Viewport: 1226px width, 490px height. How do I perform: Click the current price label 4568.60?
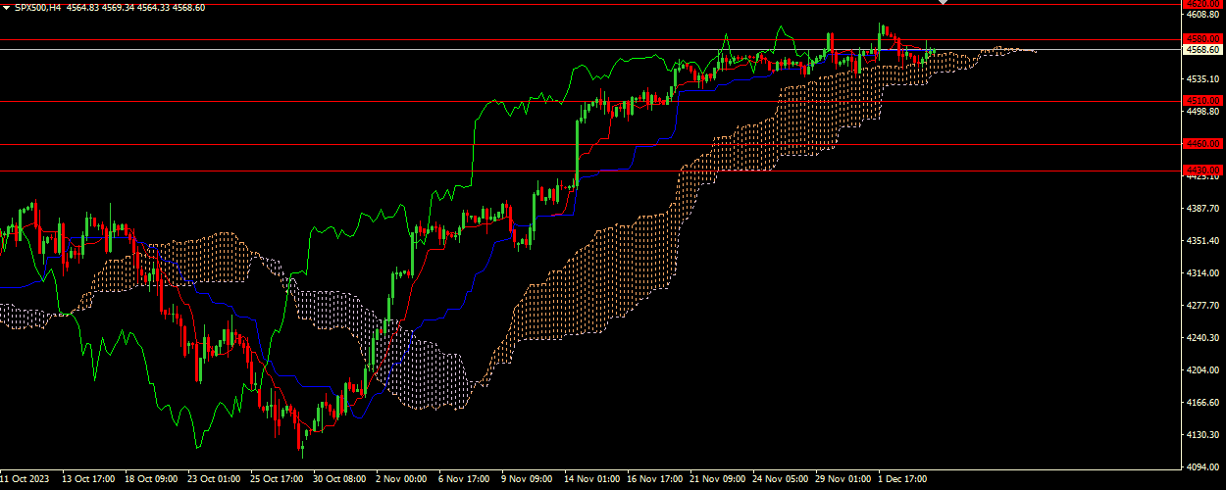(x=1201, y=49)
